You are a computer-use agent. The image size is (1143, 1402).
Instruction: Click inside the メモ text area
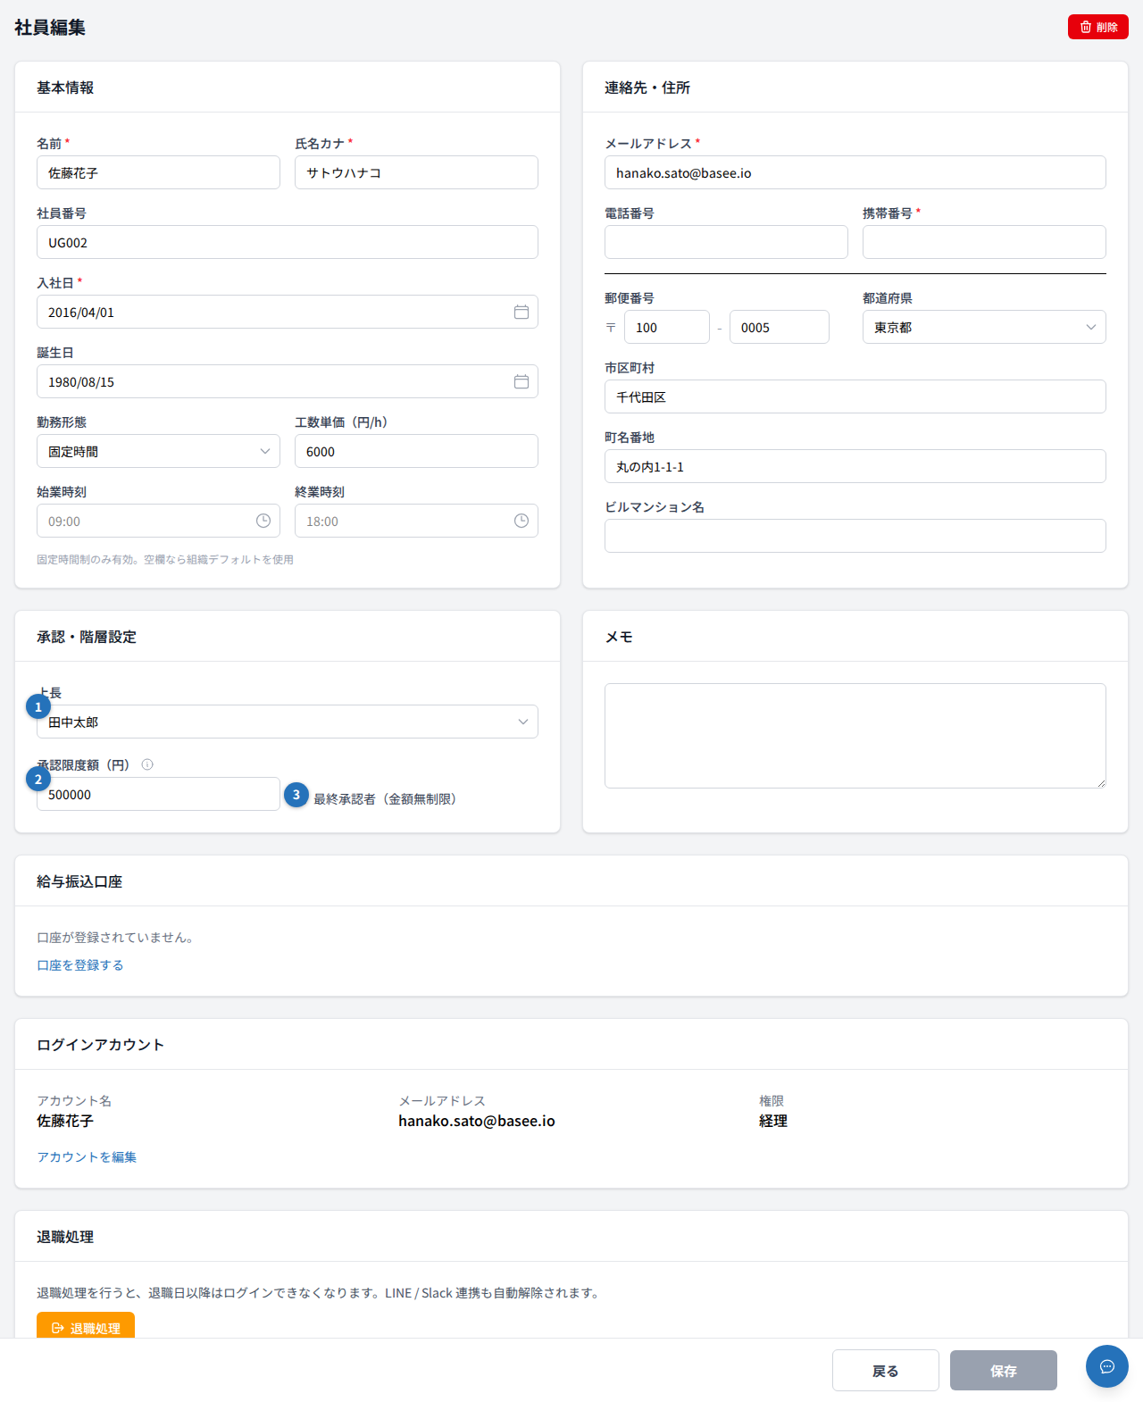(x=855, y=736)
